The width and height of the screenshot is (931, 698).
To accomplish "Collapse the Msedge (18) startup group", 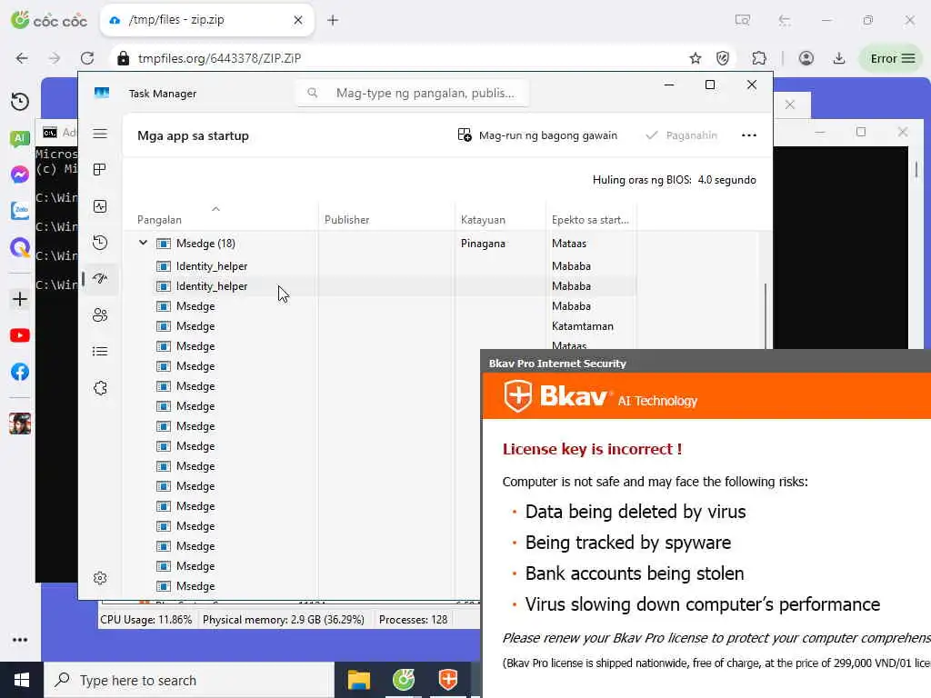I will pyautogui.click(x=143, y=243).
